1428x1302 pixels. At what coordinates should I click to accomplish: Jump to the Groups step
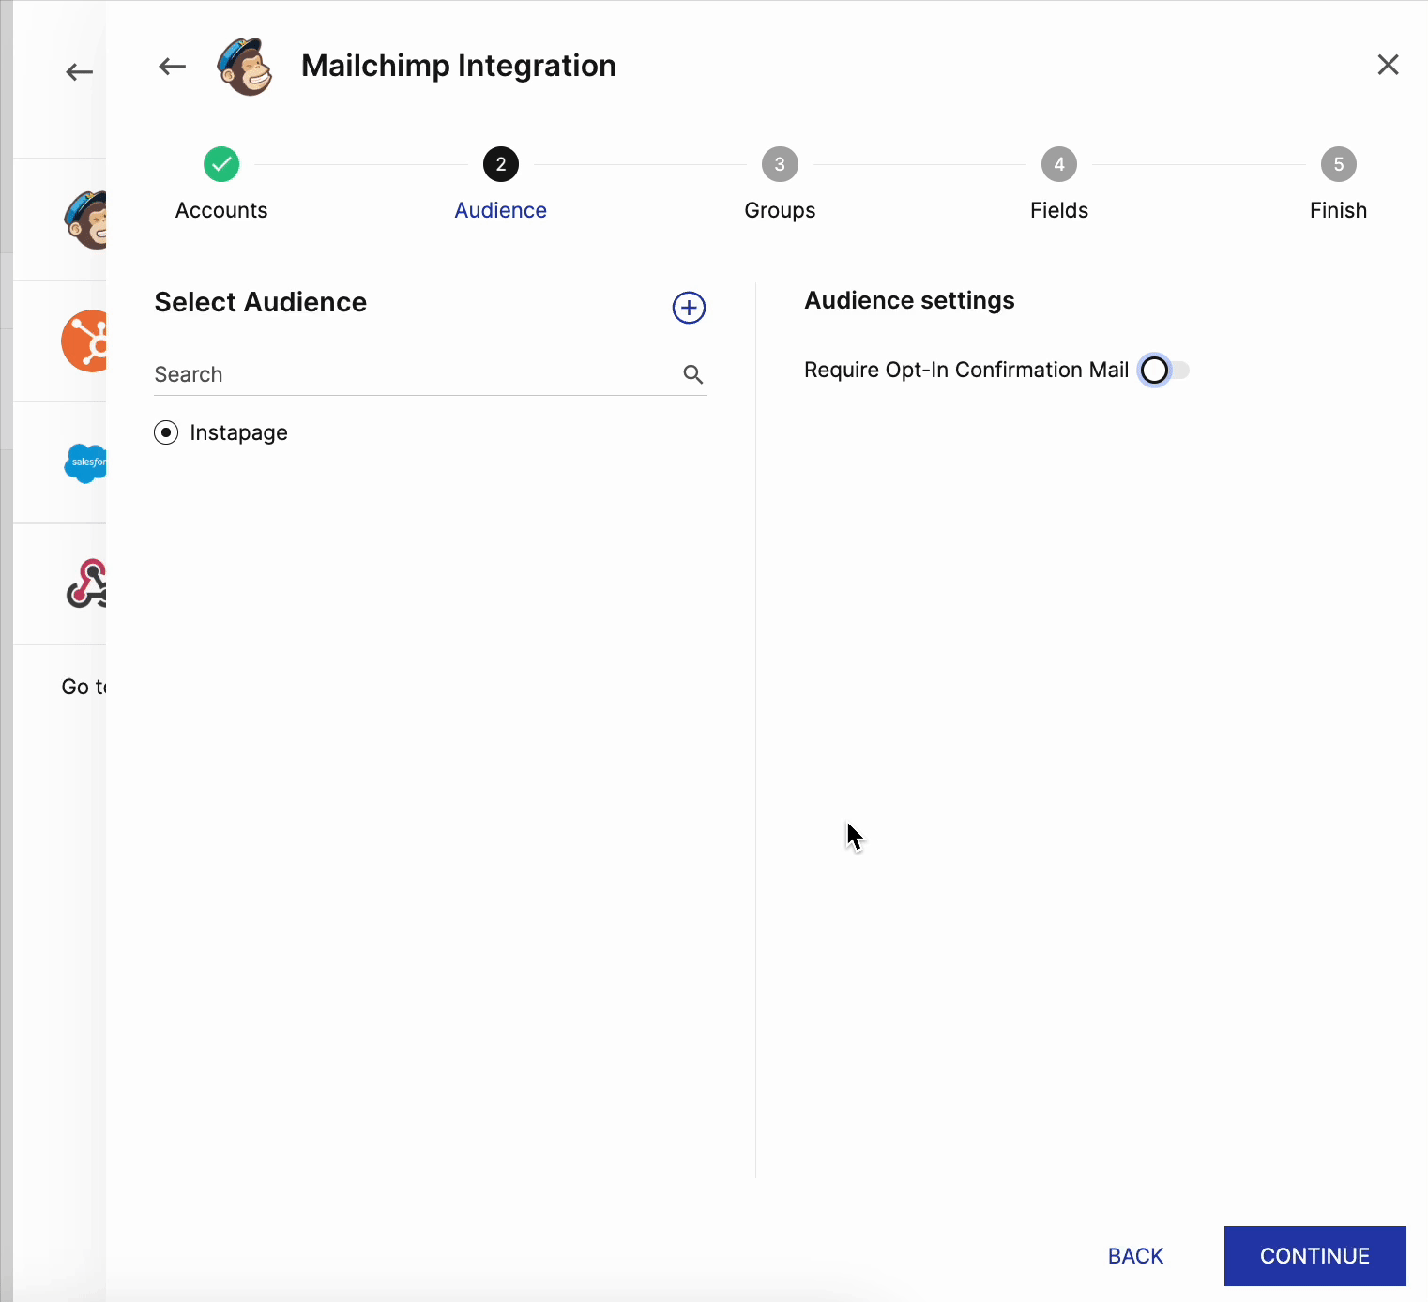[x=779, y=164]
